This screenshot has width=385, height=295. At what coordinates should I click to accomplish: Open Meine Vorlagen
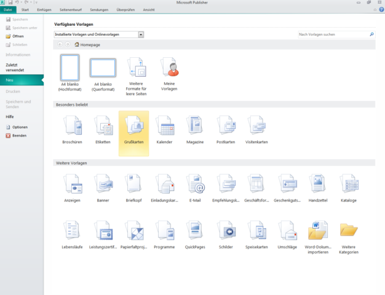click(x=169, y=74)
